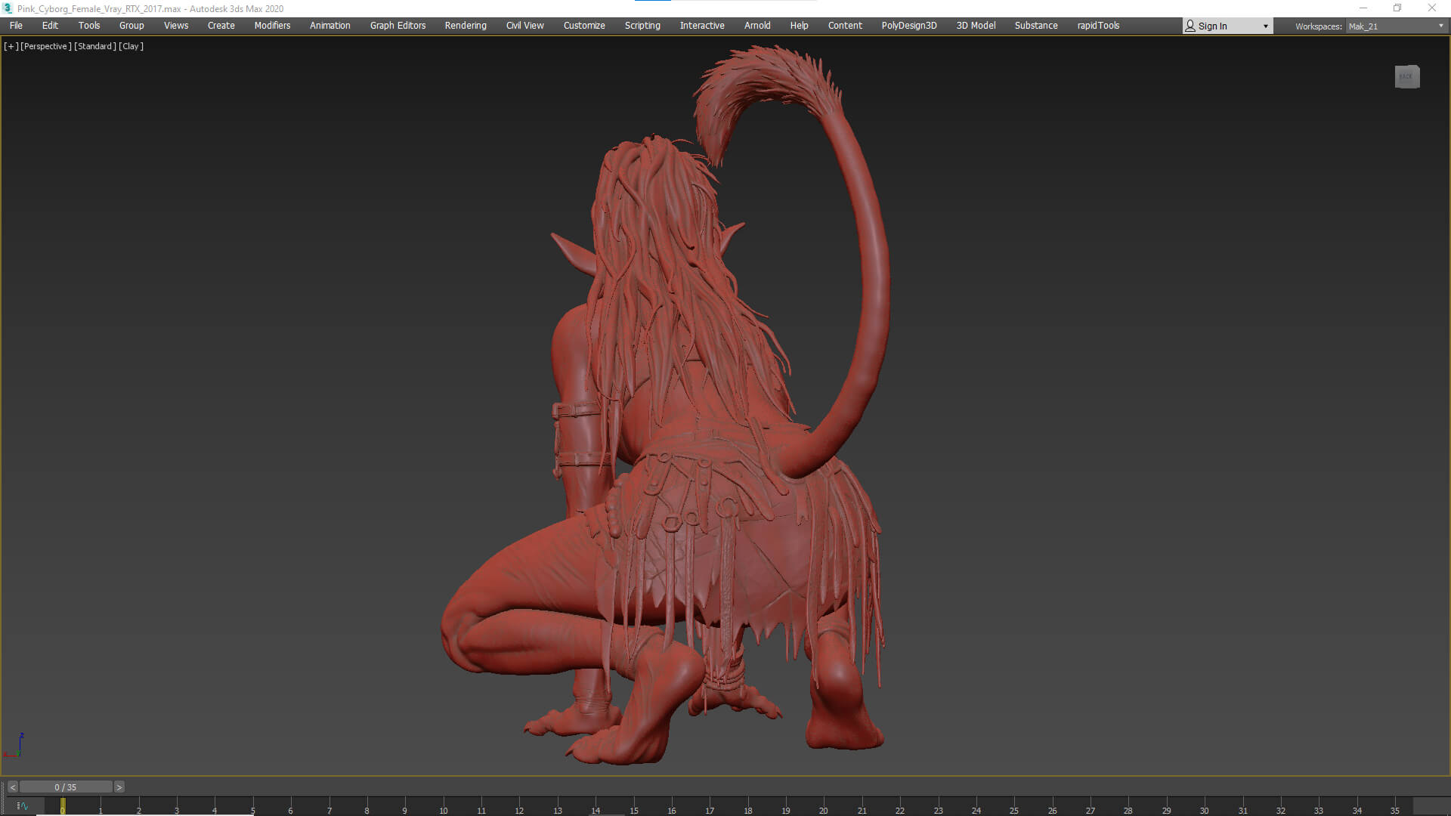The width and height of the screenshot is (1451, 816).
Task: Open the rapidTools menu
Action: pyautogui.click(x=1098, y=26)
